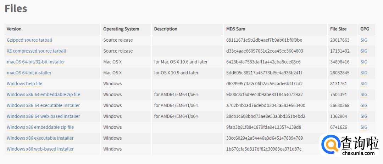
Task: Click Windows x86-64 executable installer link
Action: (x=43, y=105)
